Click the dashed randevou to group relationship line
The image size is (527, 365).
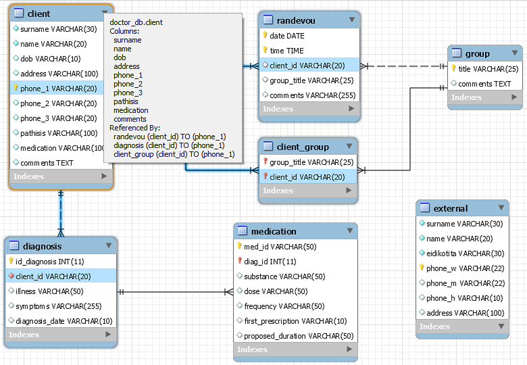click(x=403, y=66)
